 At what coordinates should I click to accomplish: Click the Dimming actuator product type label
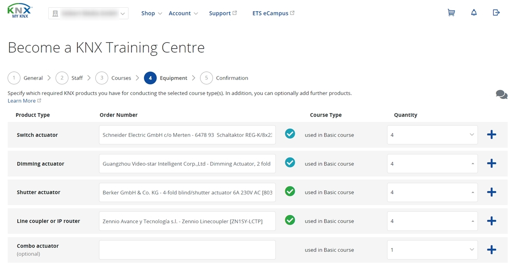[40, 164]
